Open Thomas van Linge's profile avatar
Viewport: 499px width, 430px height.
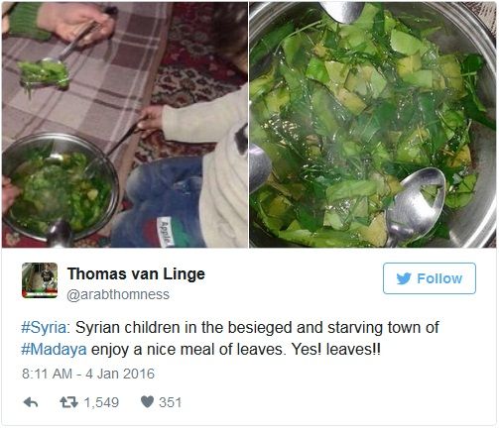pyautogui.click(x=40, y=280)
